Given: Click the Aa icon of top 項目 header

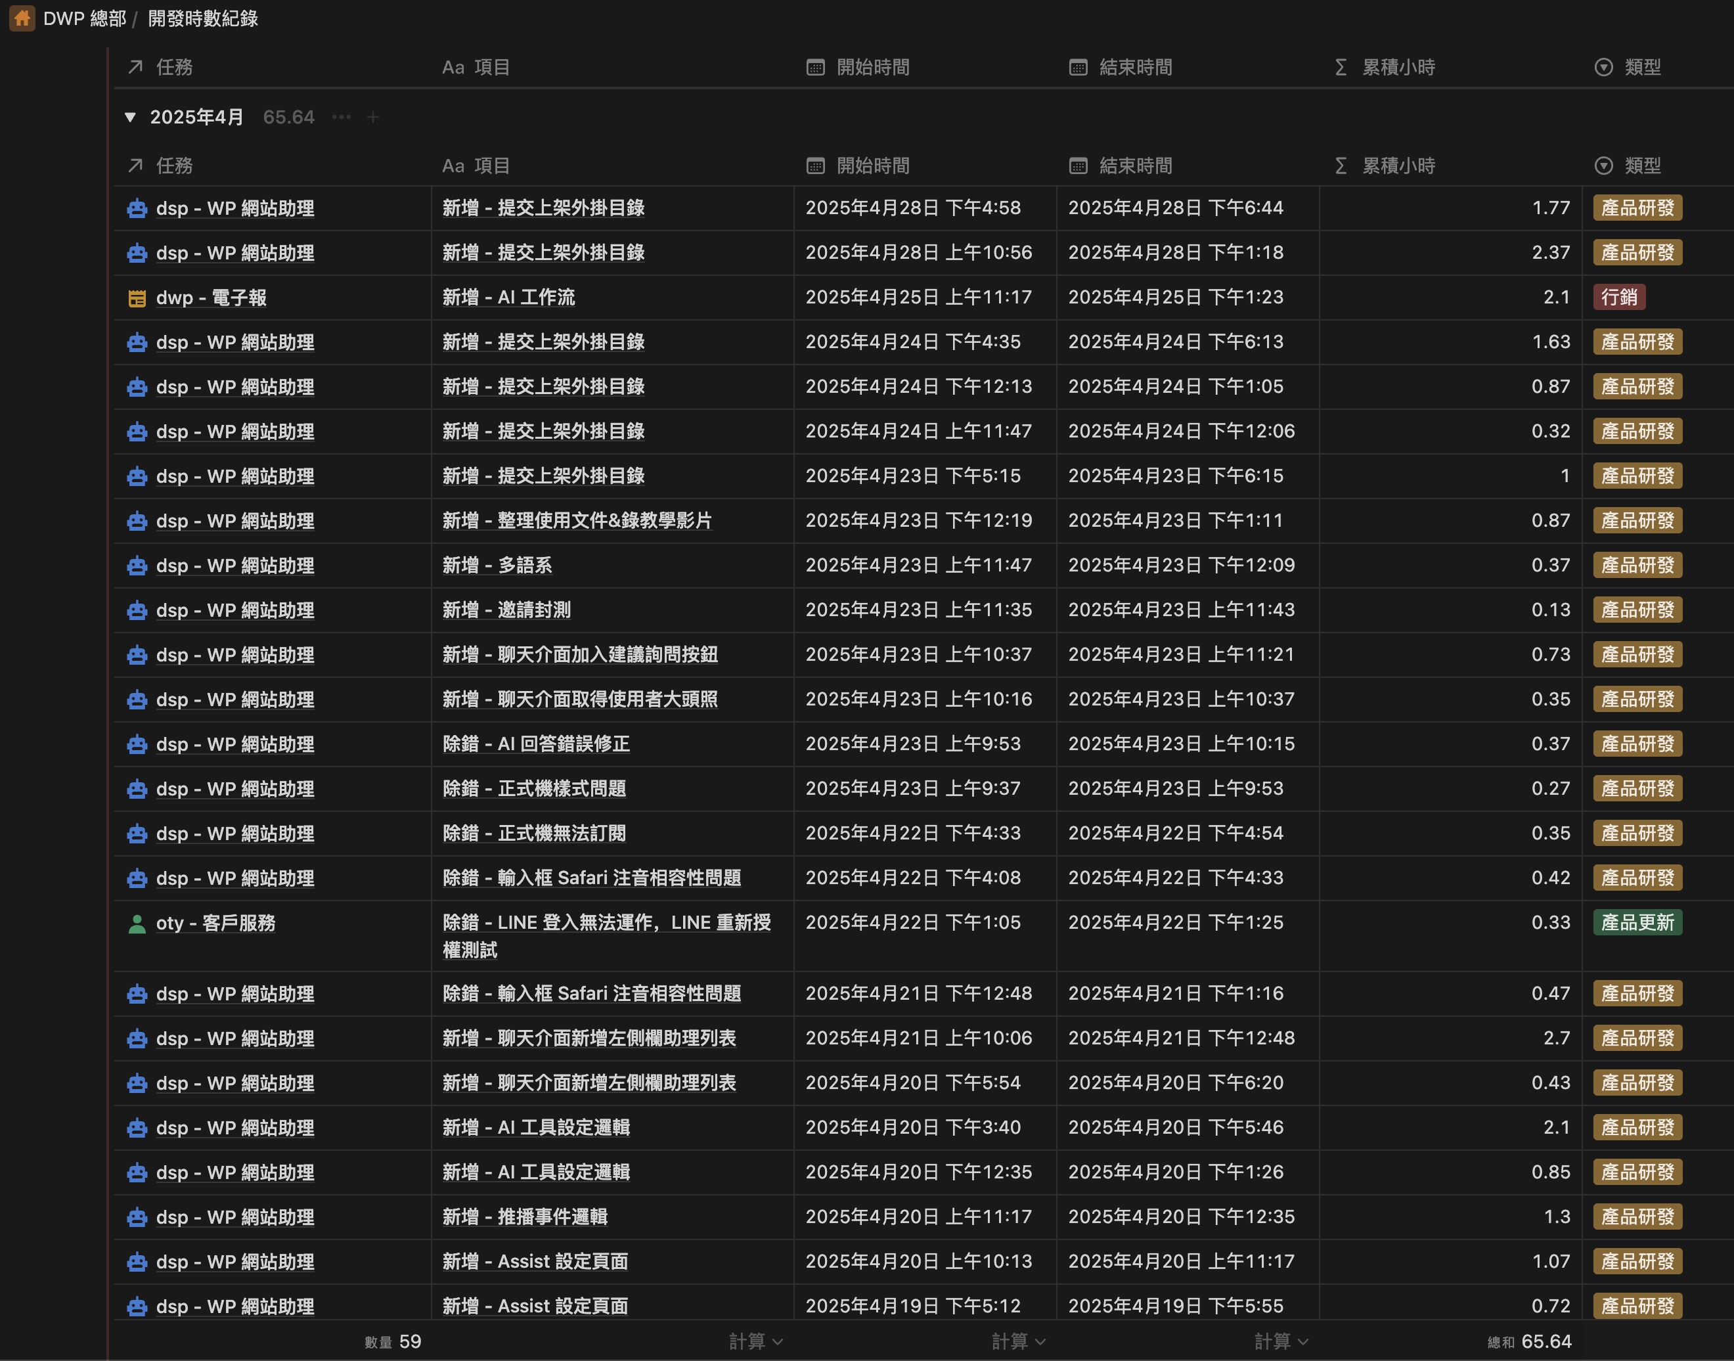Looking at the screenshot, I should [453, 67].
